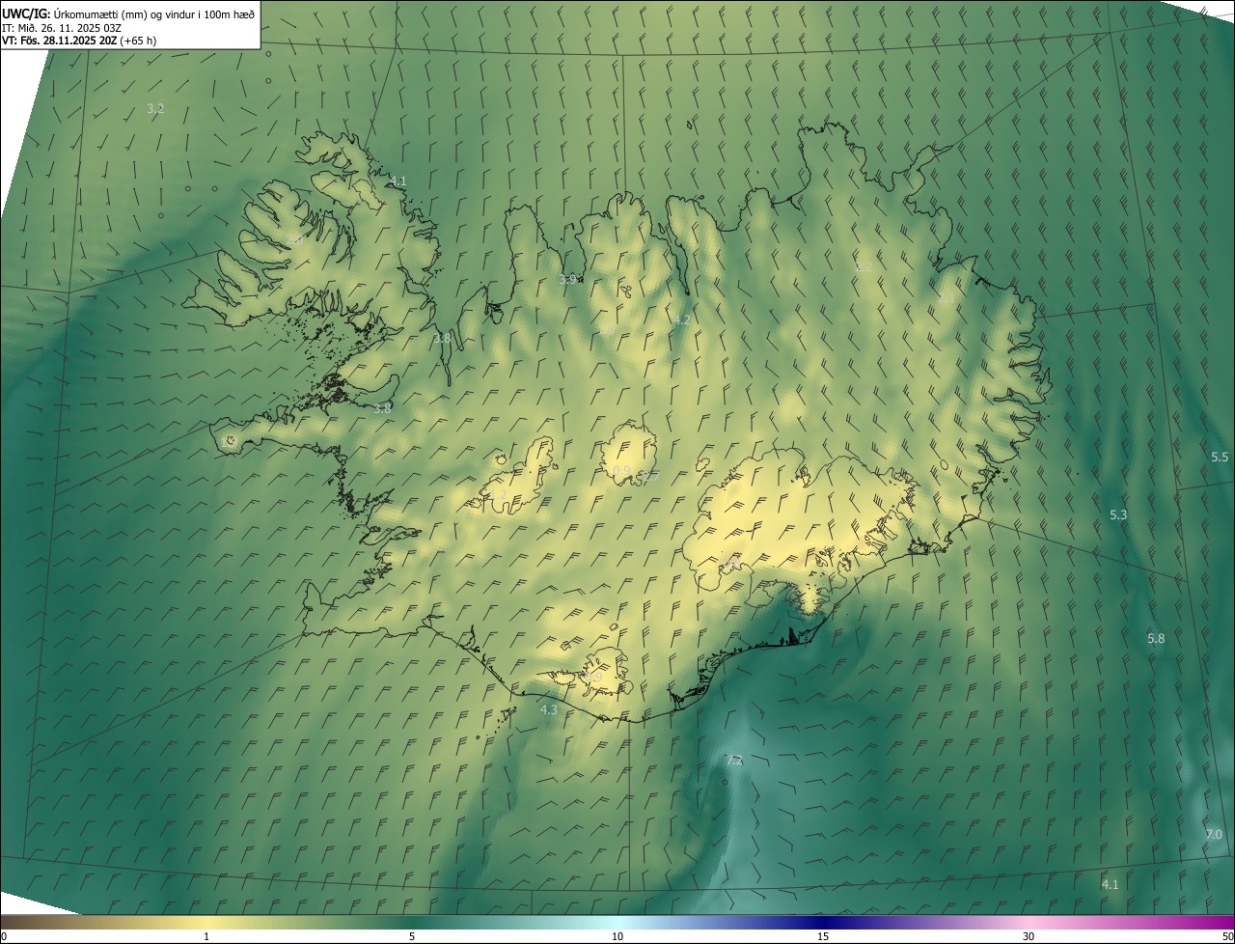This screenshot has height=944, width=1235.
Task: Click the 30 tick on the colour scale
Action: 1029,936
